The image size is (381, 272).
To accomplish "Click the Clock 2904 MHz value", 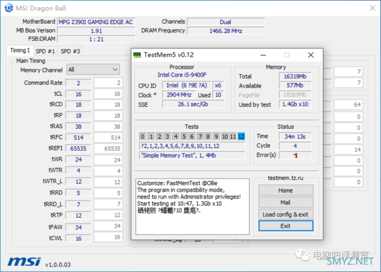I will coord(179,95).
